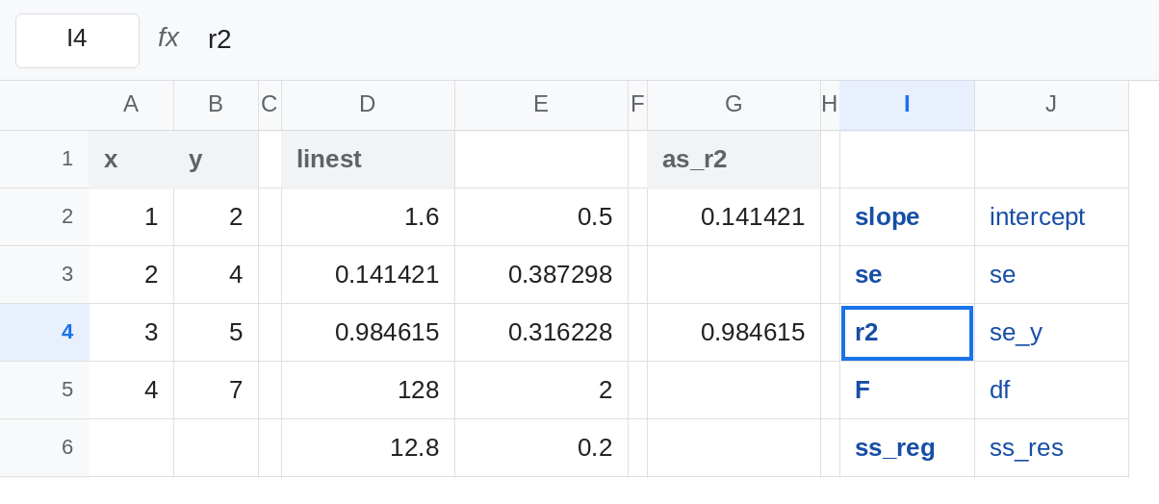
Task: Click cell I3 labeled se
Action: click(x=907, y=274)
